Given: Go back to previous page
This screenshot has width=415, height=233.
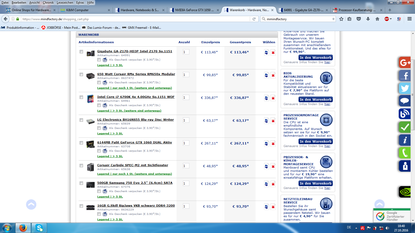Looking at the screenshot, I should click(x=5, y=19).
